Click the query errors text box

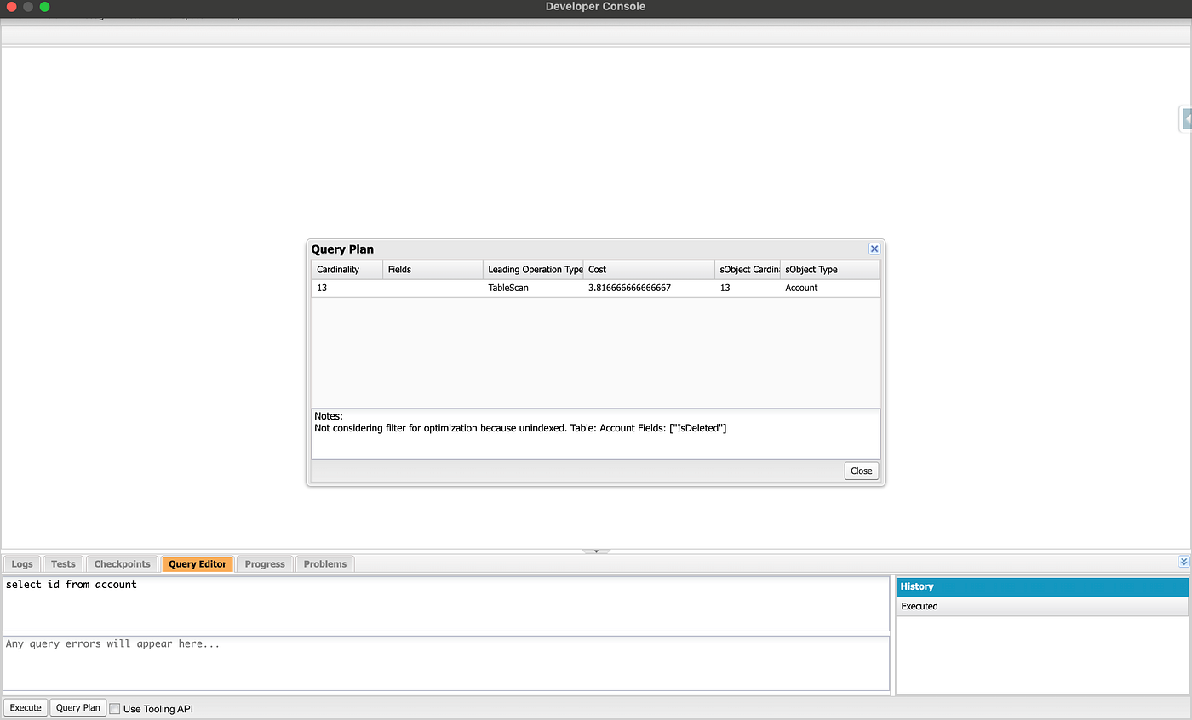(446, 663)
